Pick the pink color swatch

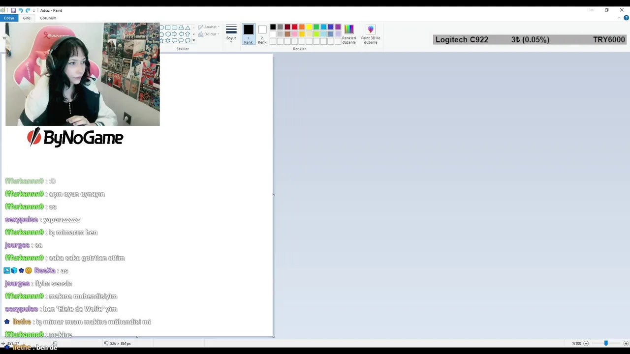coord(294,34)
